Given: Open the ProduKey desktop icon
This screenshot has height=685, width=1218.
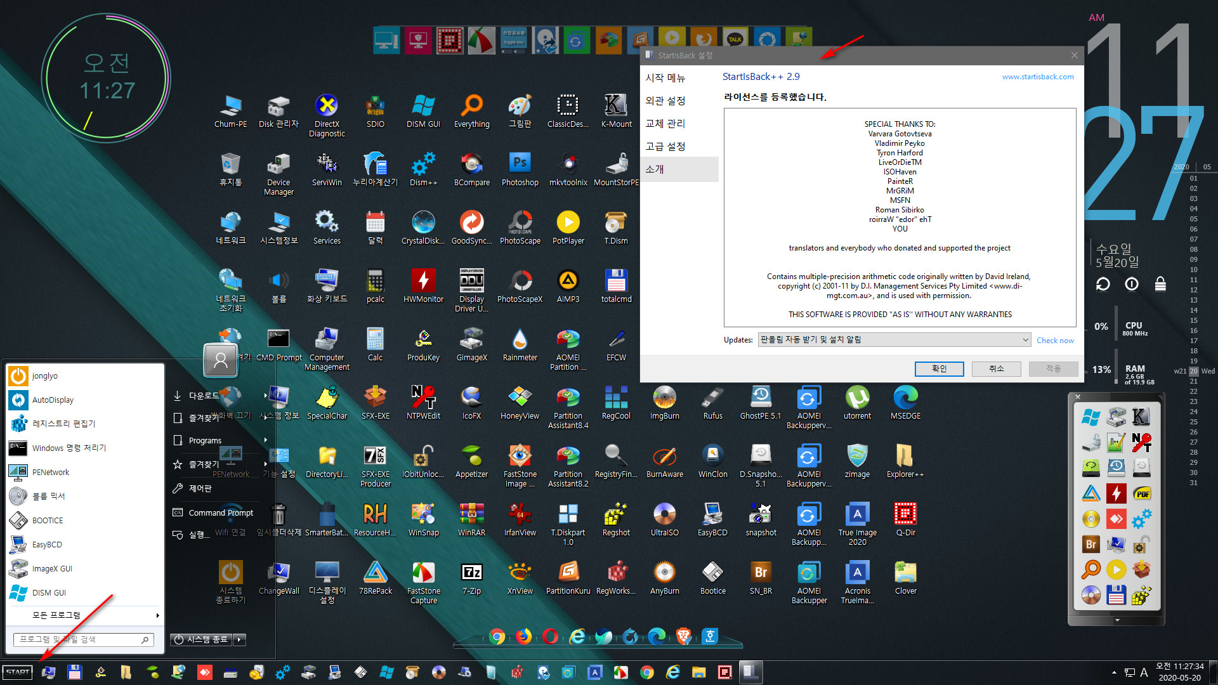Looking at the screenshot, I should [423, 344].
